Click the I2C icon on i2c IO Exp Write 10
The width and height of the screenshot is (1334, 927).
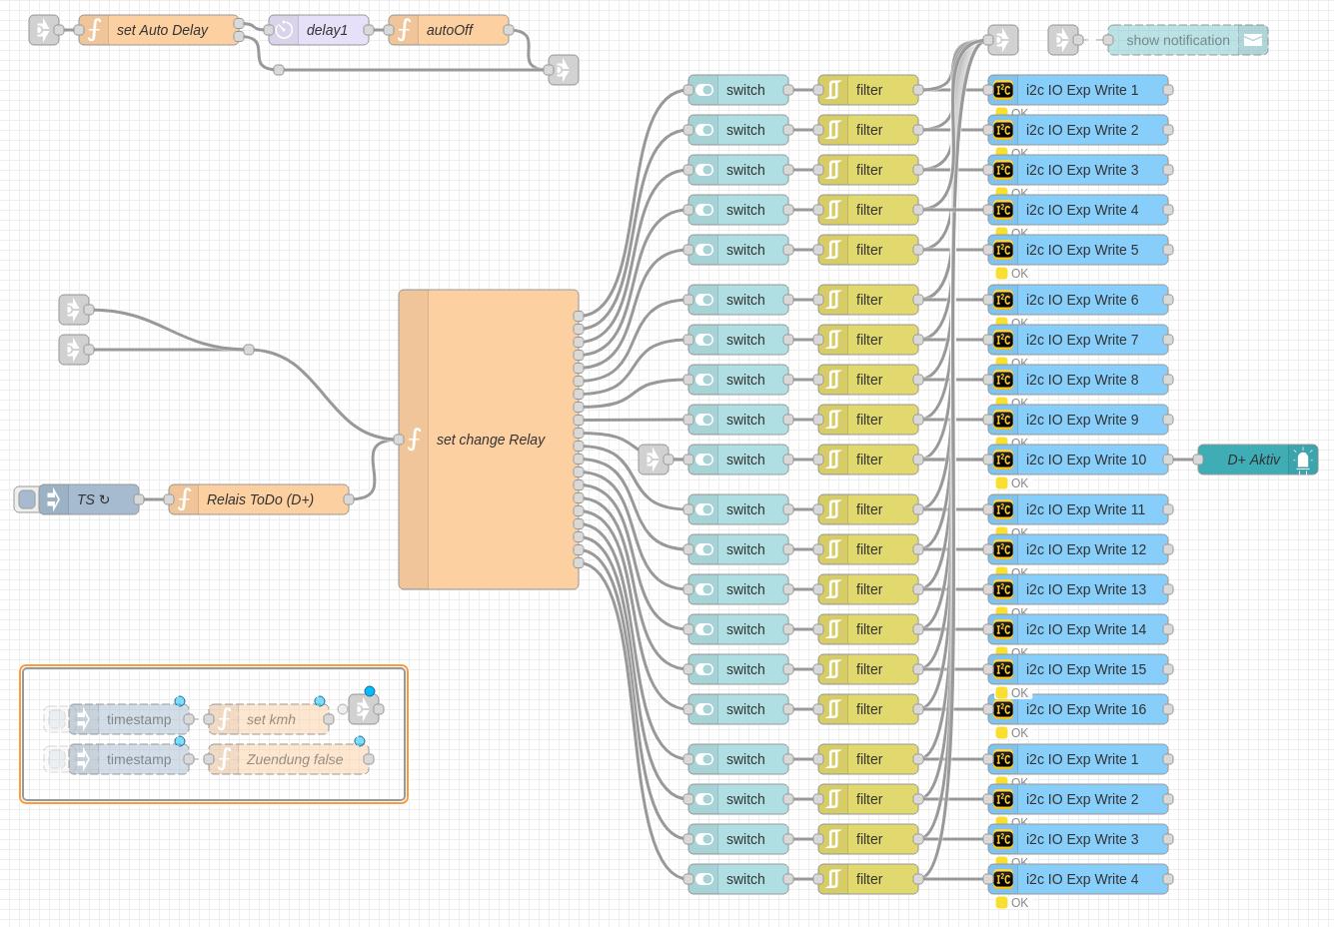1003,460
